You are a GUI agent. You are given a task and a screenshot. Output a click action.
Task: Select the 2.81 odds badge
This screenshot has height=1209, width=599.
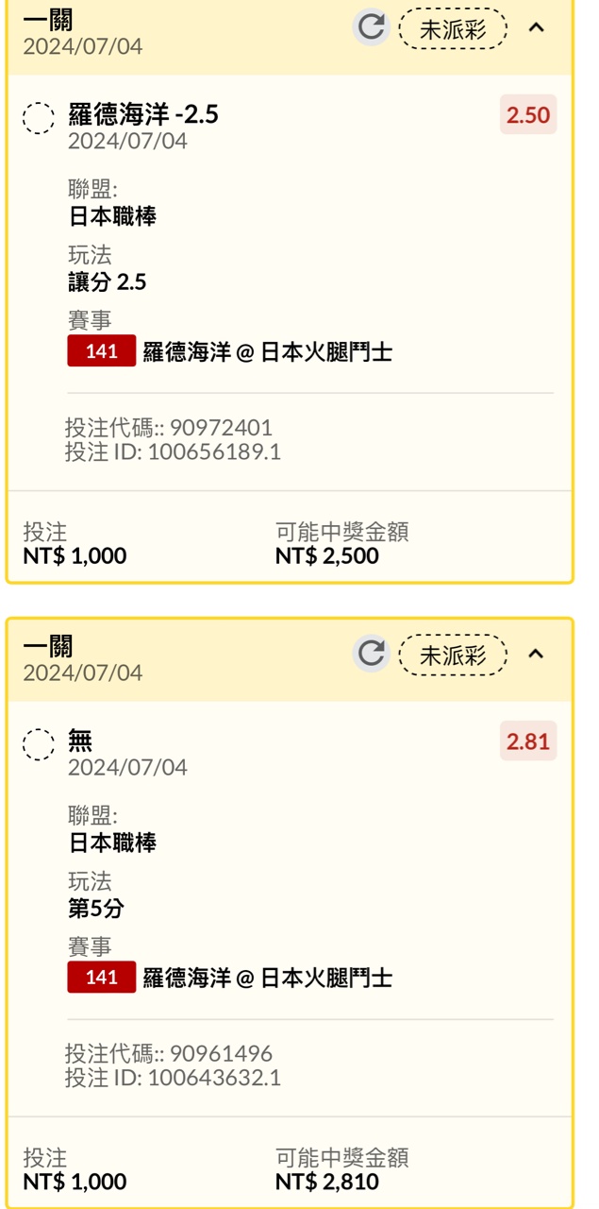click(527, 741)
